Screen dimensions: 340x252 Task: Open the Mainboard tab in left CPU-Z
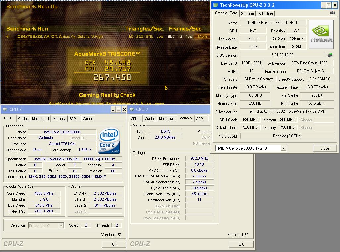(40, 119)
